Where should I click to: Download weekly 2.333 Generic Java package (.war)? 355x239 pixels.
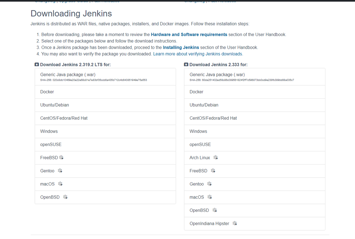point(255,77)
